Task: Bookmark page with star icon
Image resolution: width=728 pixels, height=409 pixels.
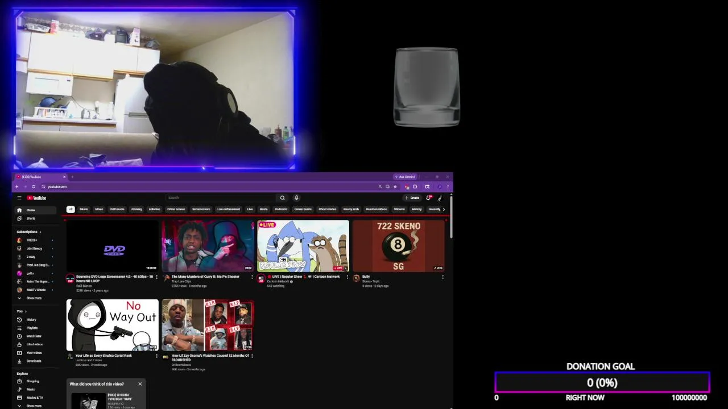Action: (395, 186)
